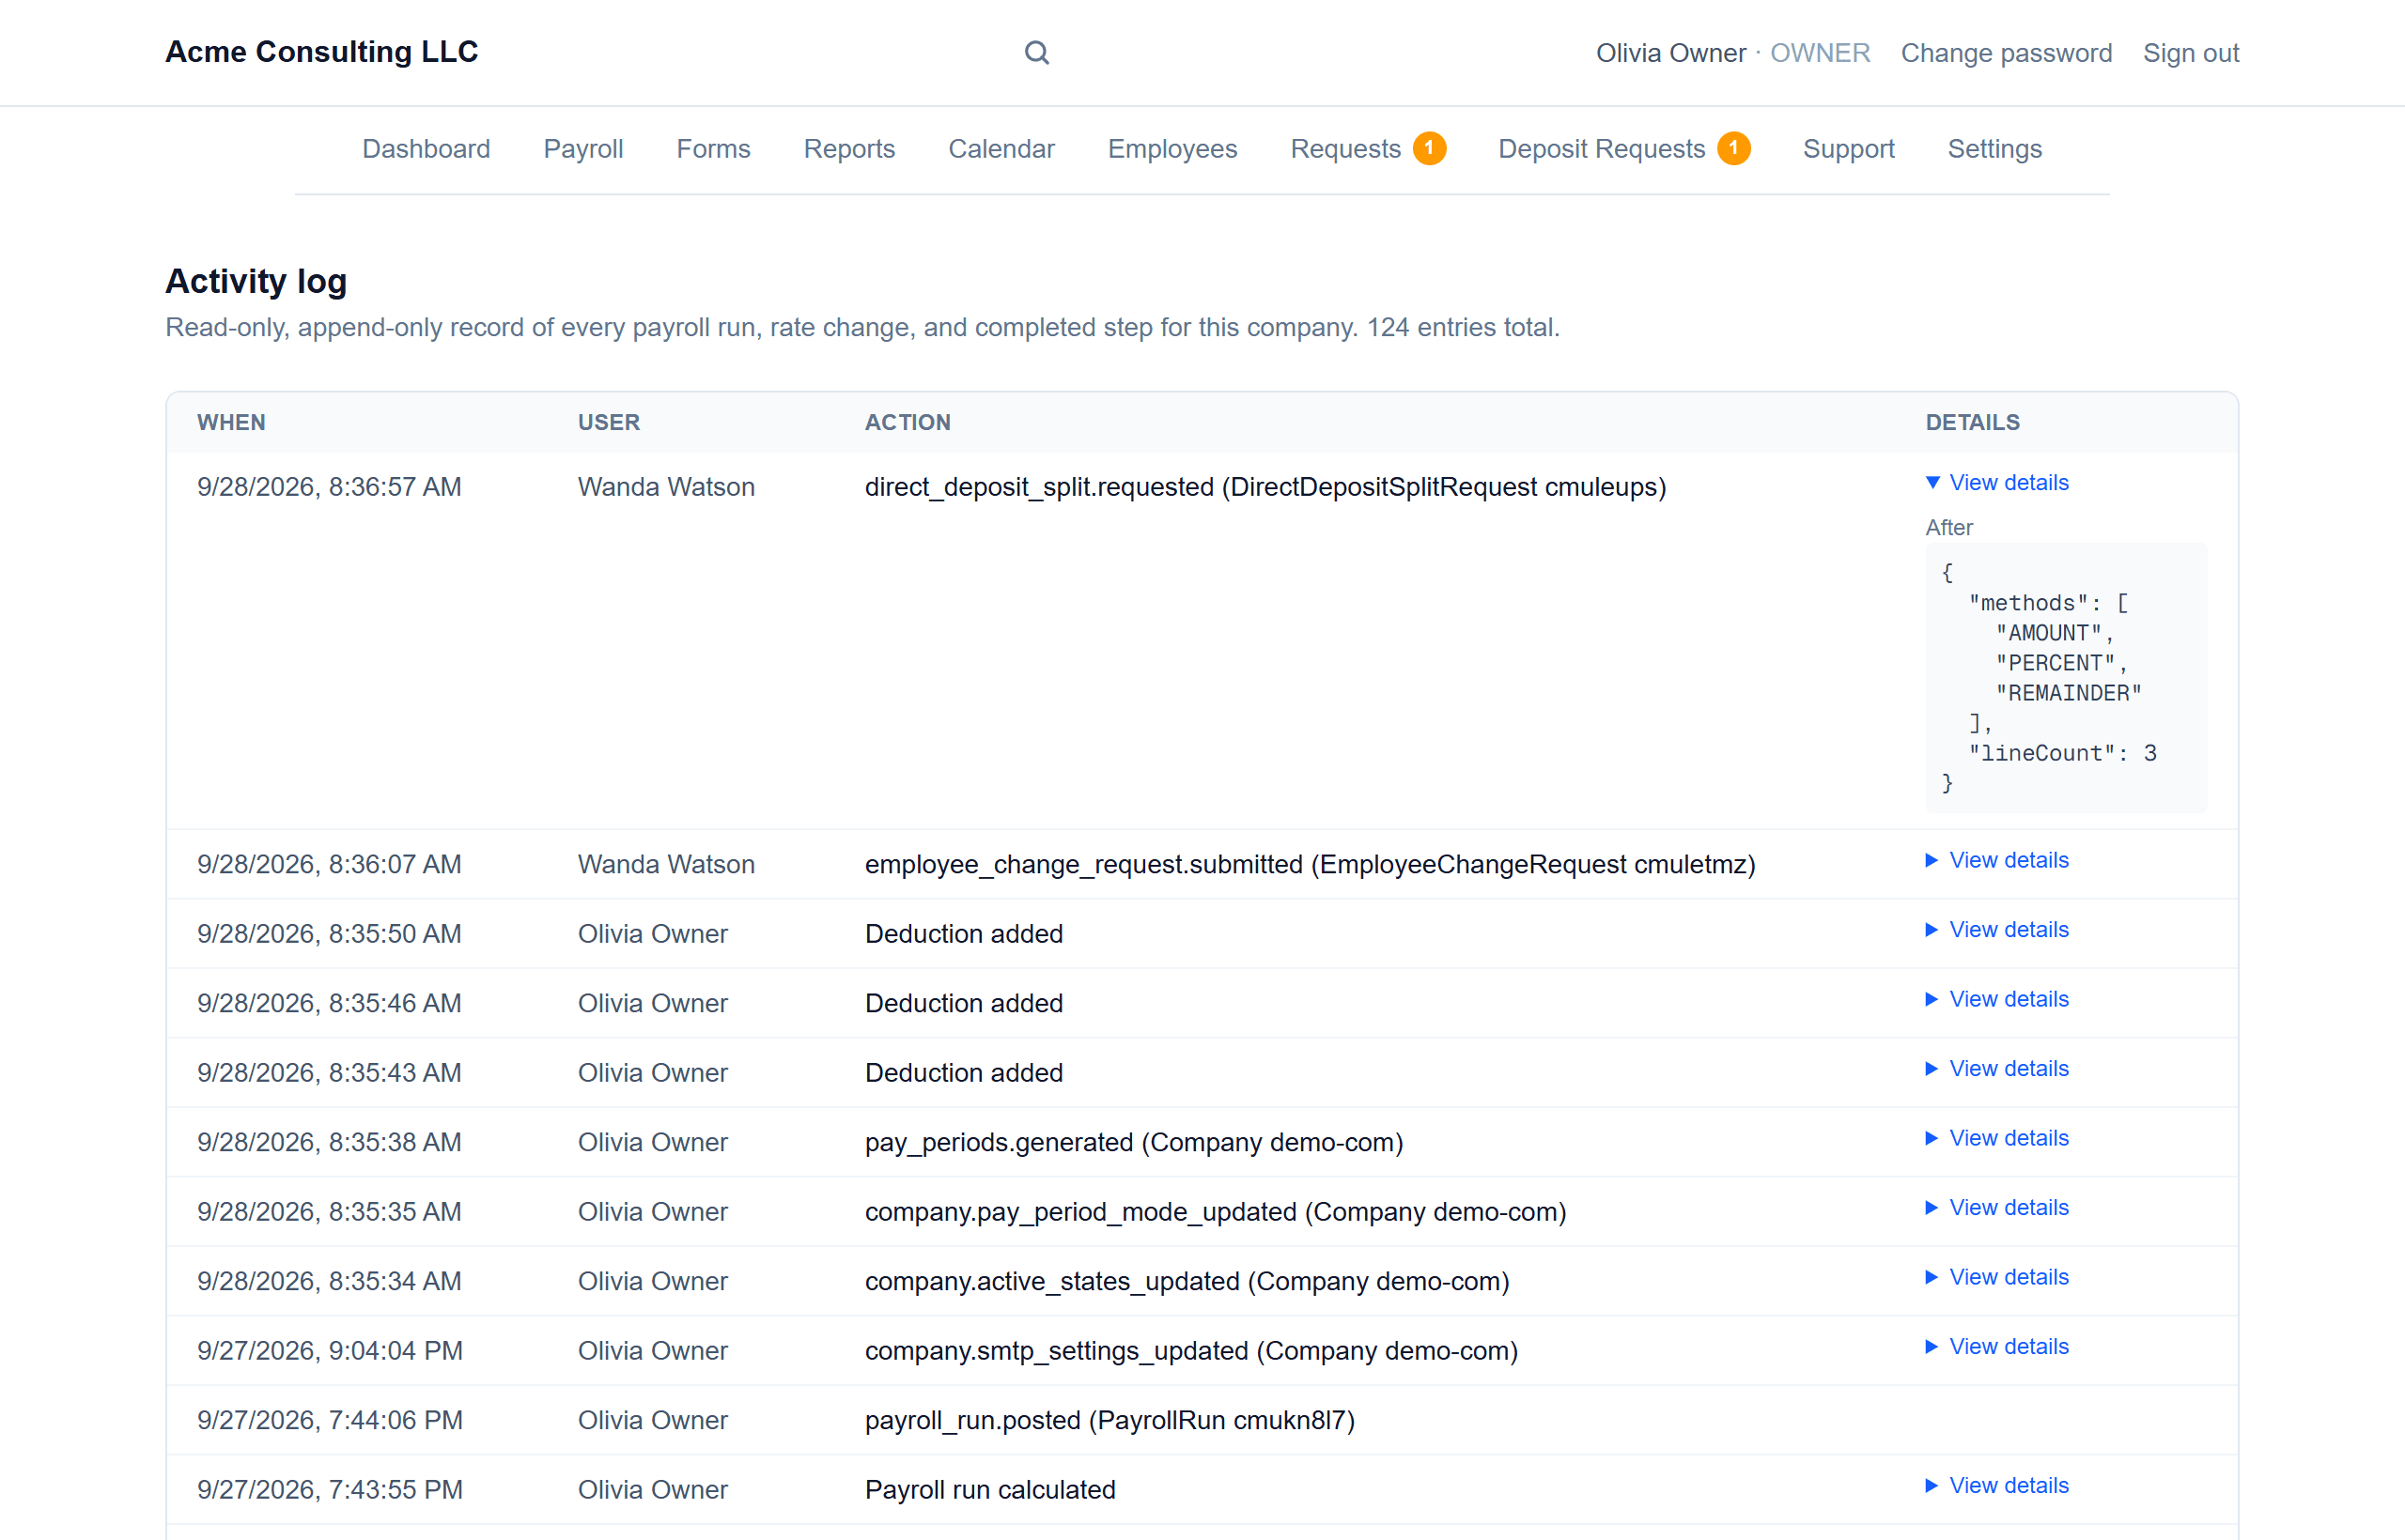Screen dimensions: 2405x1540
Task: Select the payroll_run.posted (PayrollRun cmukn8l7) action text
Action: (1109, 1420)
